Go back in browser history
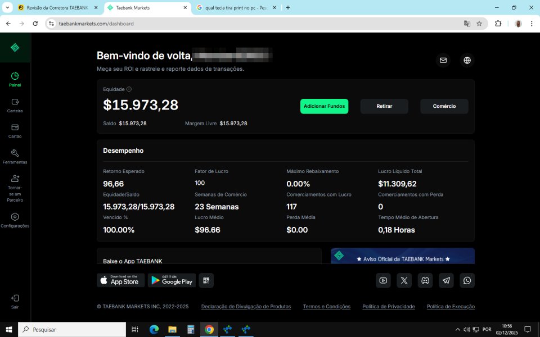Image resolution: width=540 pixels, height=337 pixels. [x=8, y=24]
